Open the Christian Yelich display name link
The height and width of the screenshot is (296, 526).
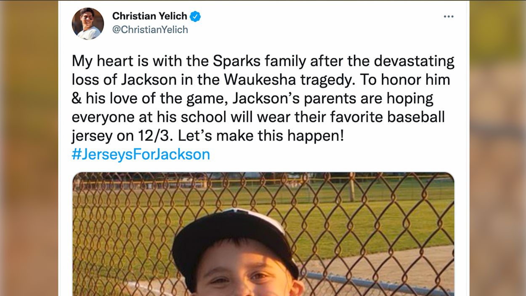pyautogui.click(x=149, y=16)
